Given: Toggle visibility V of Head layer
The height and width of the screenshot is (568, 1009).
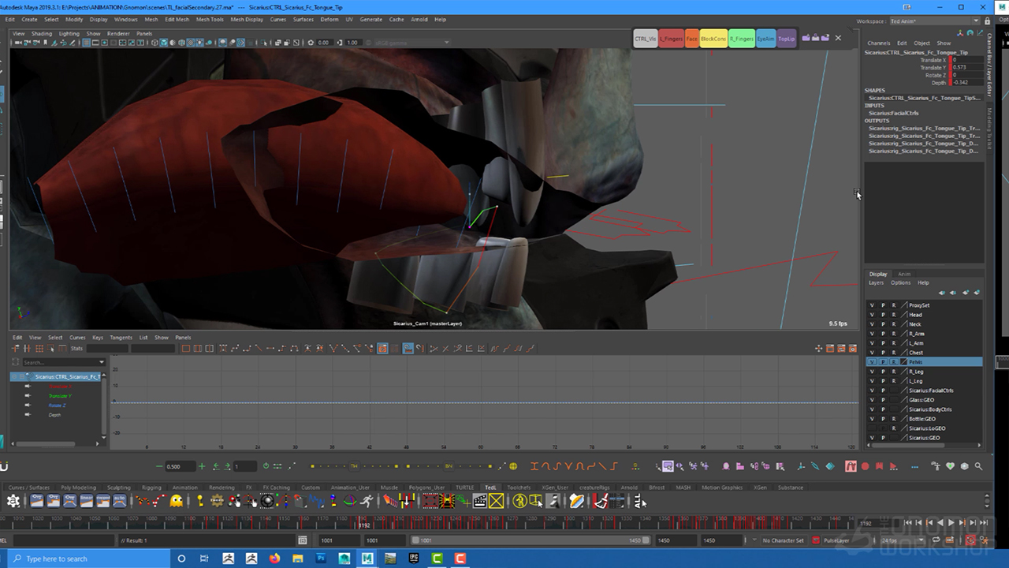Looking at the screenshot, I should [x=872, y=315].
